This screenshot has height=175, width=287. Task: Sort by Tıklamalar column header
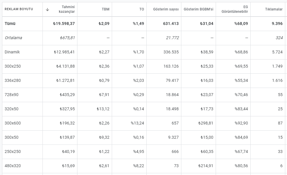(x=274, y=9)
